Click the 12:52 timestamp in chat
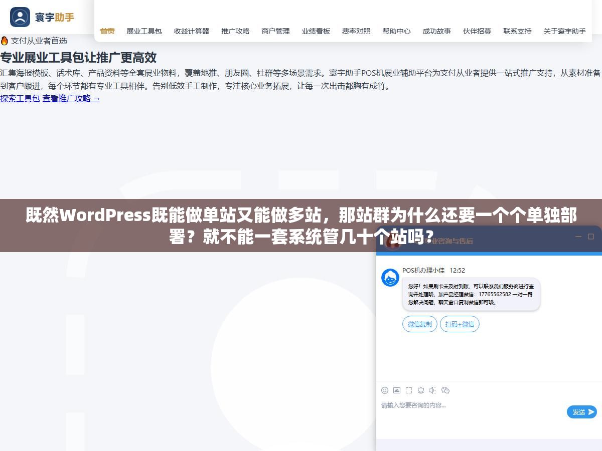This screenshot has height=451, width=602. pyautogui.click(x=457, y=271)
